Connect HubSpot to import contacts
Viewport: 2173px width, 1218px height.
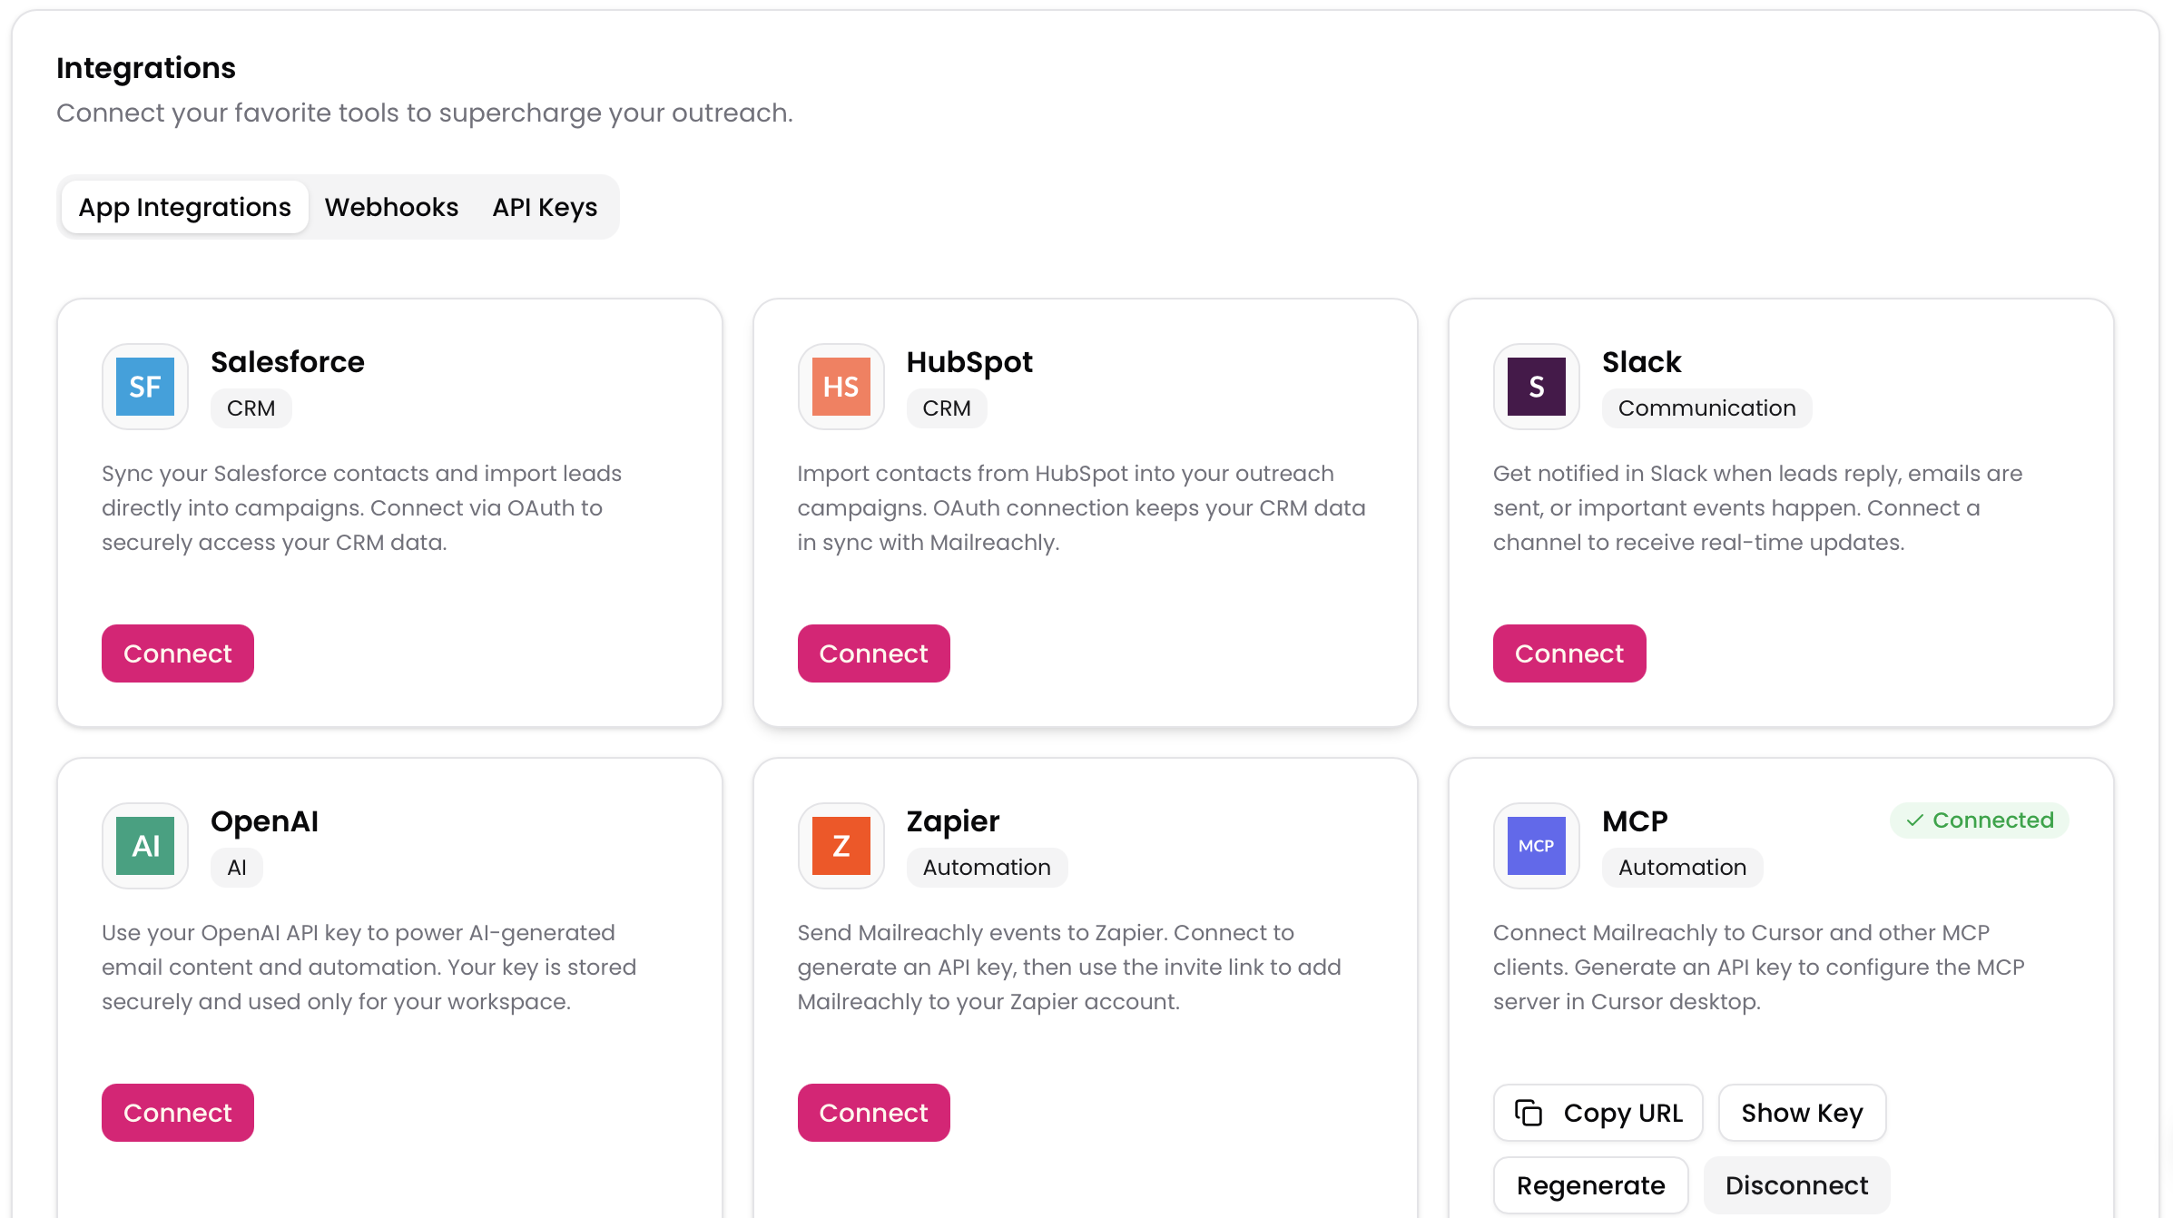[873, 653]
